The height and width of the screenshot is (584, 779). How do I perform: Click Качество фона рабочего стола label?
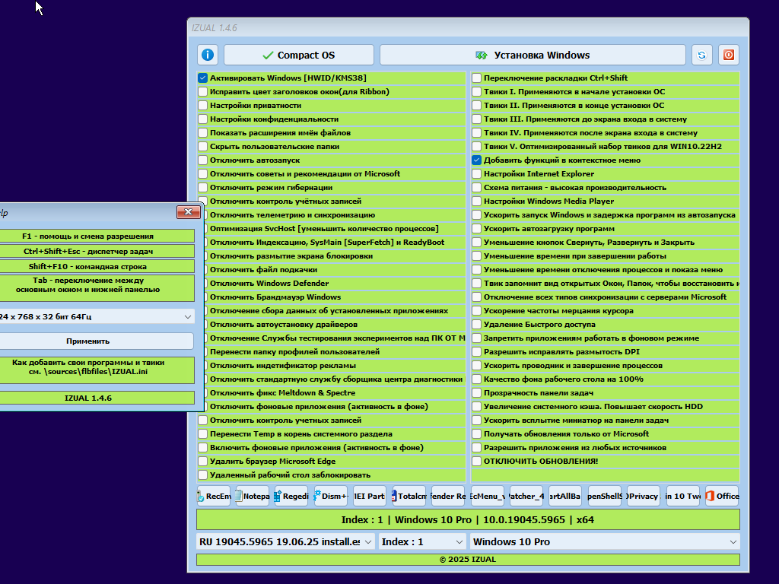pos(564,379)
